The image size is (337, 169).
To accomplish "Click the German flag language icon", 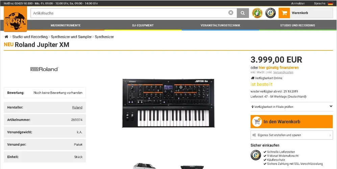I will pyautogui.click(x=330, y=3).
